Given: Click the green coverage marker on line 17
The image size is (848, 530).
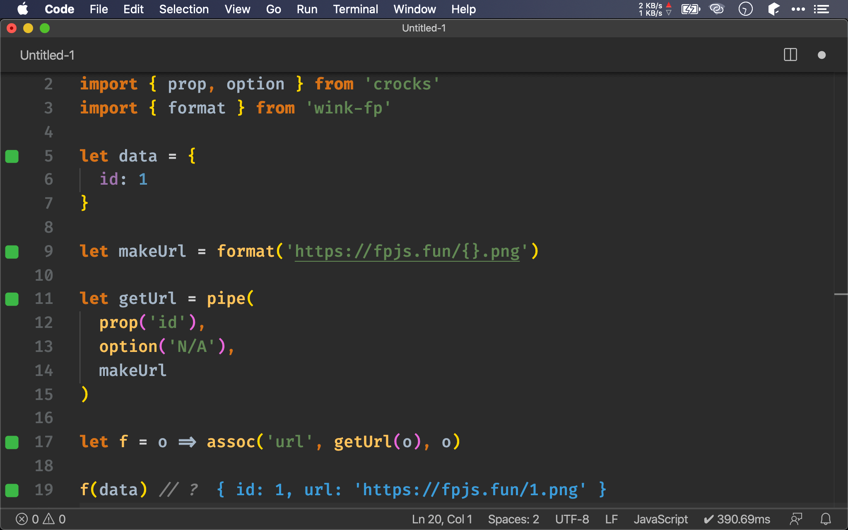Looking at the screenshot, I should [x=12, y=442].
